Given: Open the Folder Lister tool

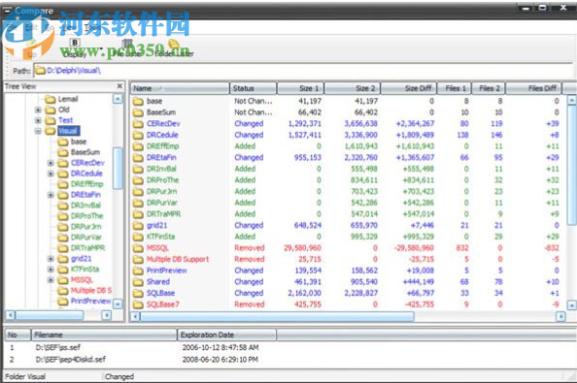Looking at the screenshot, I should [174, 48].
